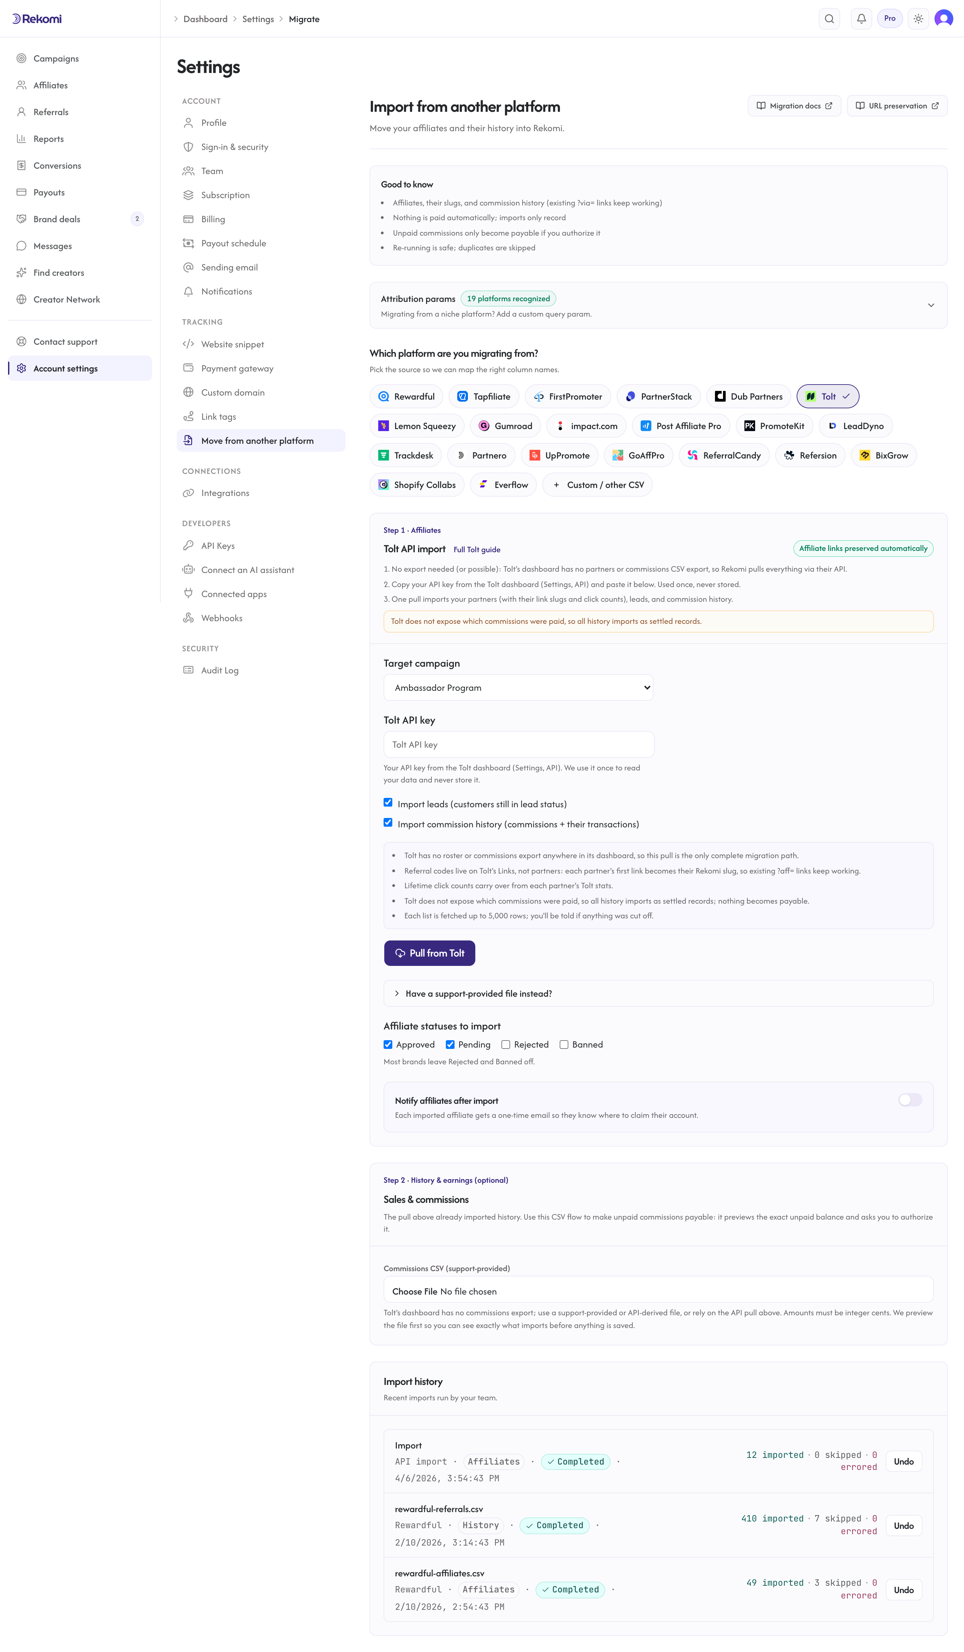Expand Have a support-provided file instead
This screenshot has height=1652, width=964.
658,994
